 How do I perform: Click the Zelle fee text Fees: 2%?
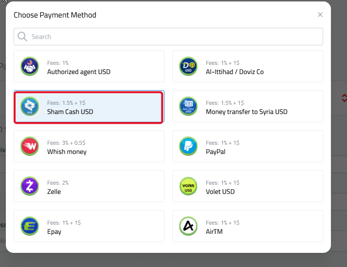(x=58, y=183)
